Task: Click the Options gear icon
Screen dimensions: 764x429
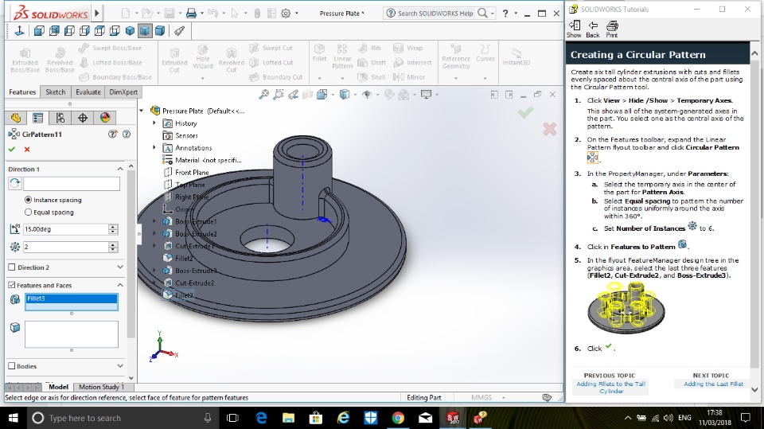Action: [x=286, y=14]
